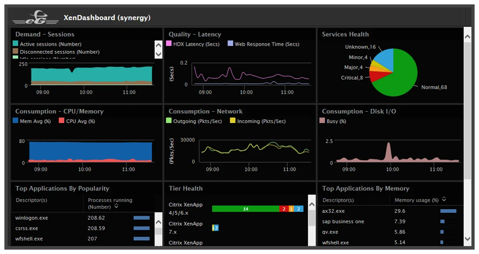This screenshot has height=254, width=479.
Task: Sort by Memory usage column arrows
Action: tap(444, 199)
